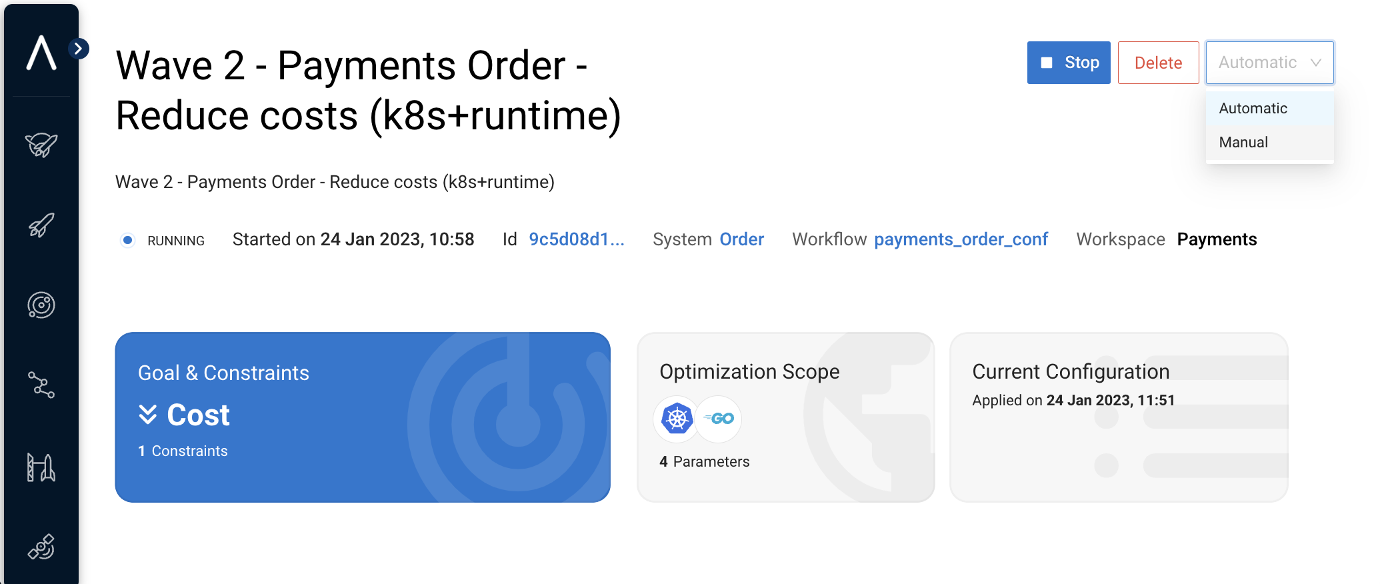
Task: Delete this study
Action: point(1158,63)
